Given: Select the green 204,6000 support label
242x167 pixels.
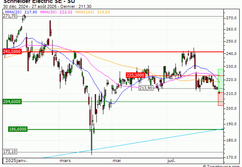Looking at the screenshot, I should pos(11,101).
